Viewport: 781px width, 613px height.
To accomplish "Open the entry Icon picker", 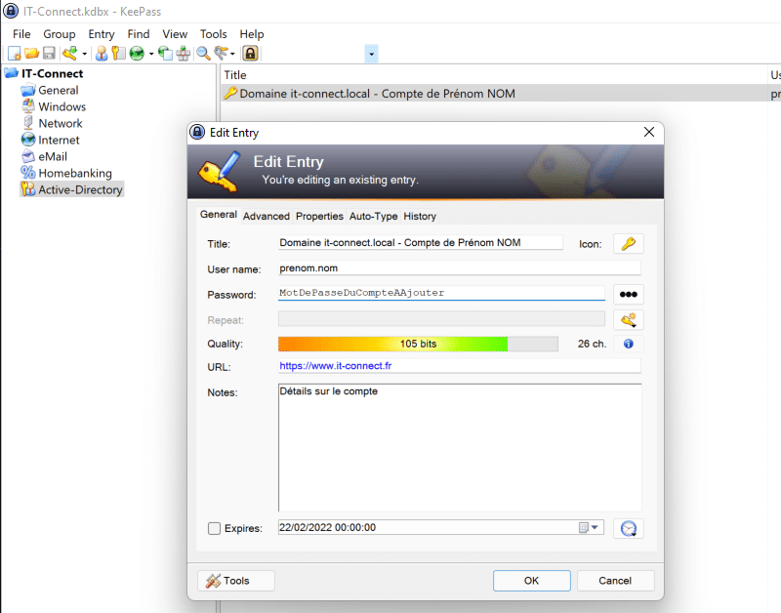I will (x=628, y=242).
